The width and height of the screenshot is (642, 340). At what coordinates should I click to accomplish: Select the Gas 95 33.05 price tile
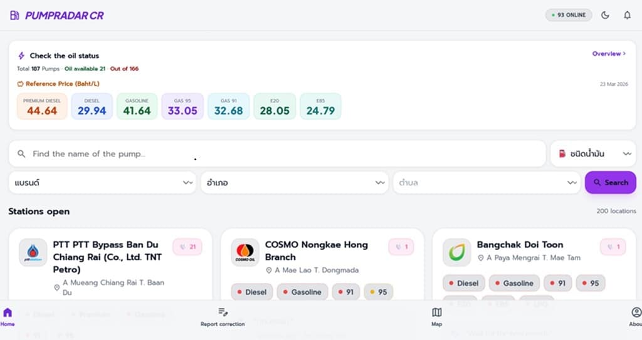pyautogui.click(x=182, y=106)
